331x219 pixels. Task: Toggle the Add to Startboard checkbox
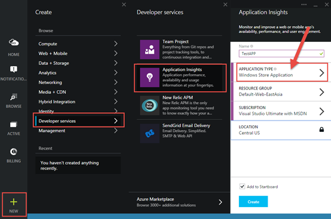242,186
